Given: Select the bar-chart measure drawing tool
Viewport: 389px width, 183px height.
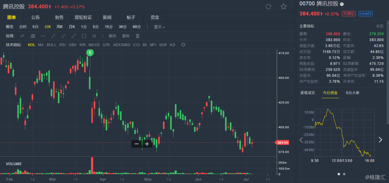Looking at the screenshot, I should click(94, 36).
